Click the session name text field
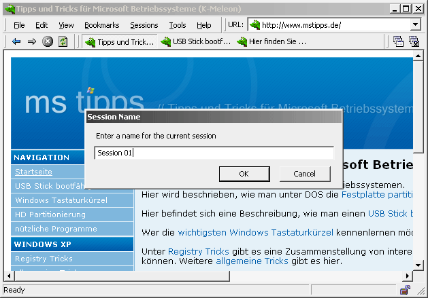 214,153
